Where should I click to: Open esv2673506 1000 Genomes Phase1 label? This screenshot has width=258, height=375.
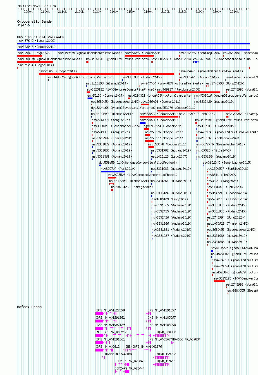pos(143,175)
